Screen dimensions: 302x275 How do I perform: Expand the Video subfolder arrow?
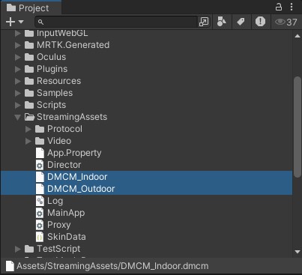tap(28, 141)
